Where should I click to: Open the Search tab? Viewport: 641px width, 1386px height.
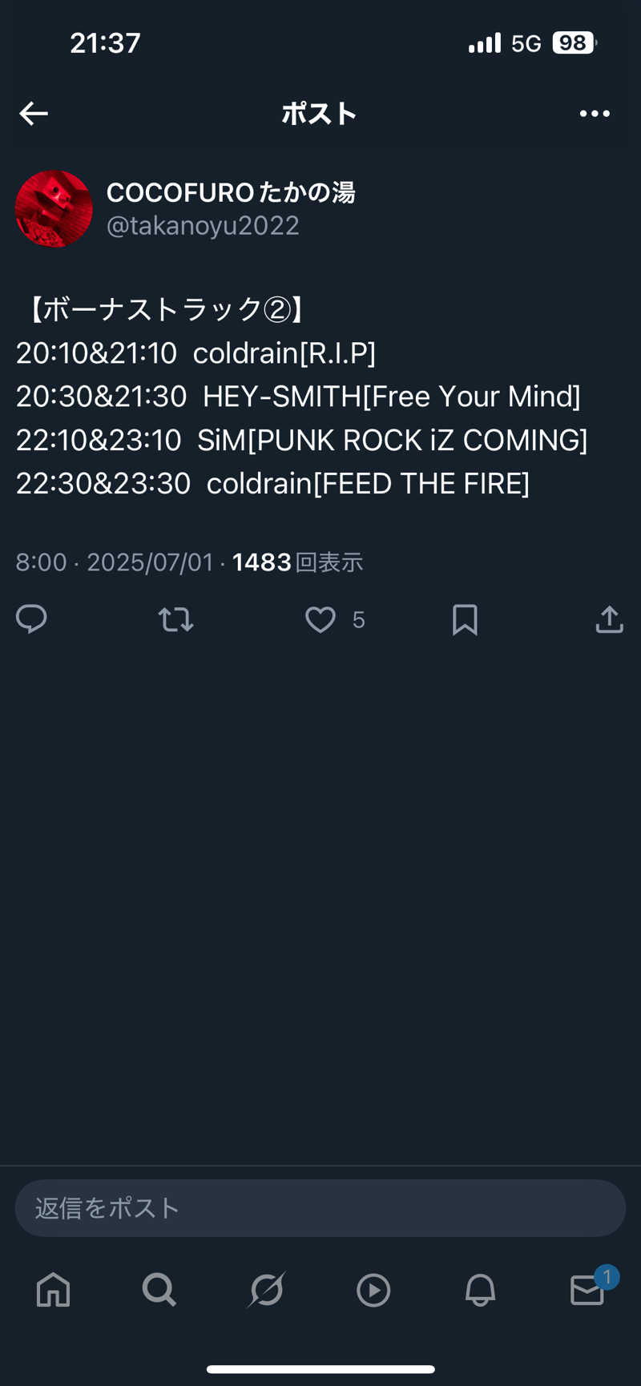point(159,1290)
